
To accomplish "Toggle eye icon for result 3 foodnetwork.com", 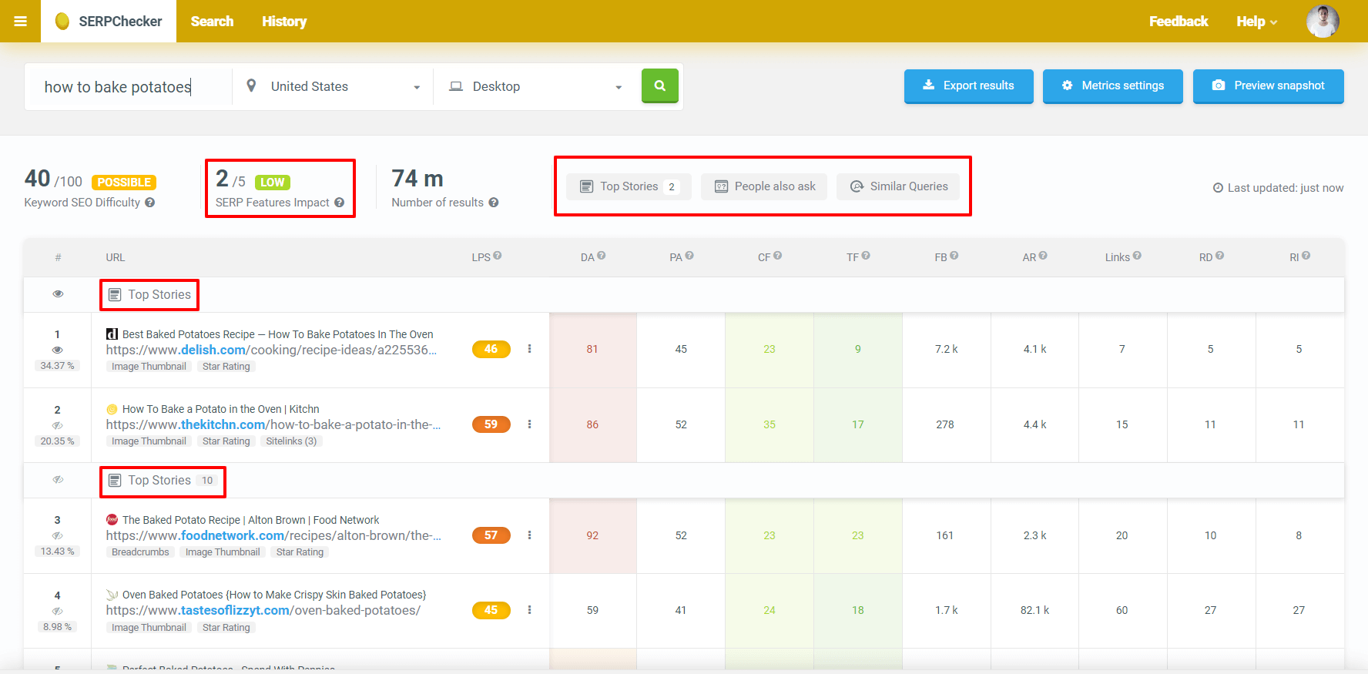I will tap(58, 535).
